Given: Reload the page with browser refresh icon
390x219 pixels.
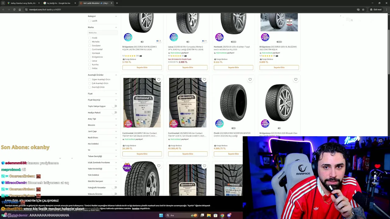Looking at the screenshot, I should click(x=14, y=9).
